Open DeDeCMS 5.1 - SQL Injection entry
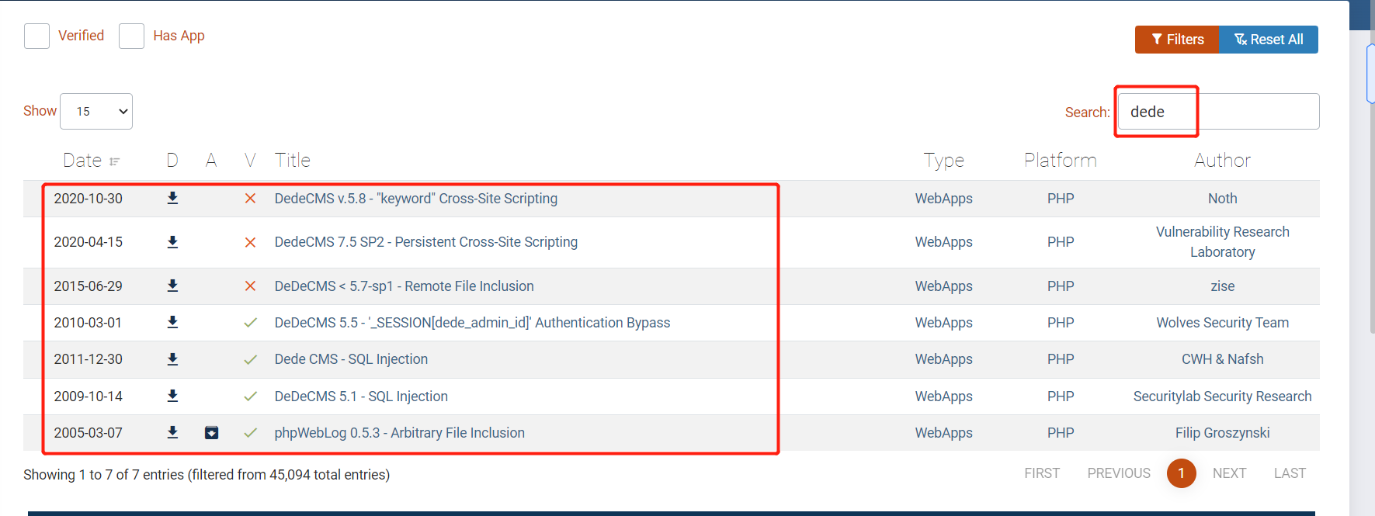This screenshot has width=1375, height=516. pos(361,397)
